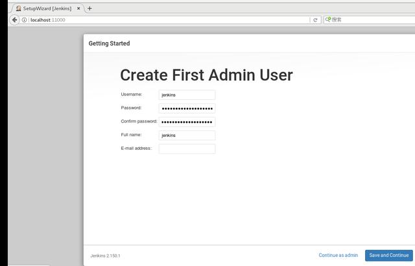Reload the page with refresh icon

[x=315, y=20]
